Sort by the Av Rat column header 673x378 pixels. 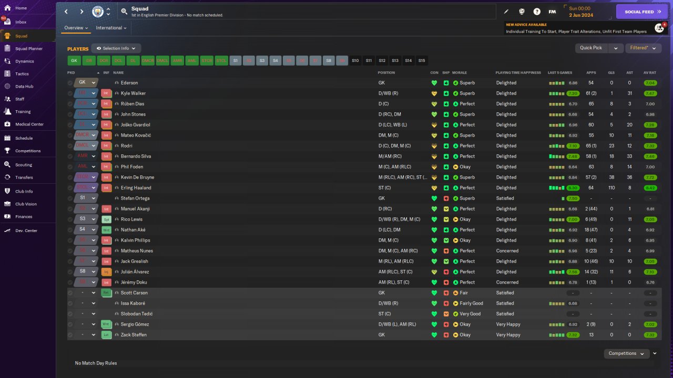click(x=650, y=72)
